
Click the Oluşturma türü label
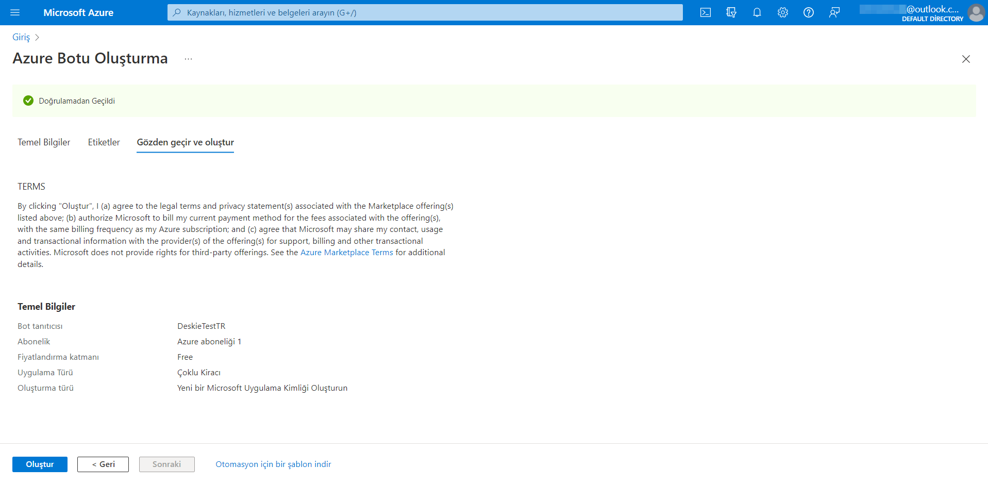[45, 388]
